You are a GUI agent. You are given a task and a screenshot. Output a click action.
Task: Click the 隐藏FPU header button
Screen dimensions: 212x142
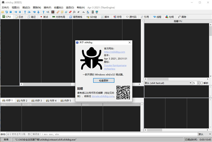177,21
